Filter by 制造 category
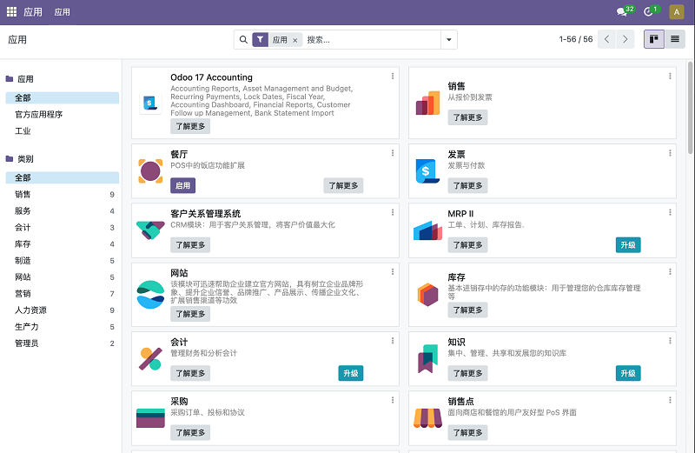Viewport: 695px width, 453px height. pyautogui.click(x=62, y=261)
